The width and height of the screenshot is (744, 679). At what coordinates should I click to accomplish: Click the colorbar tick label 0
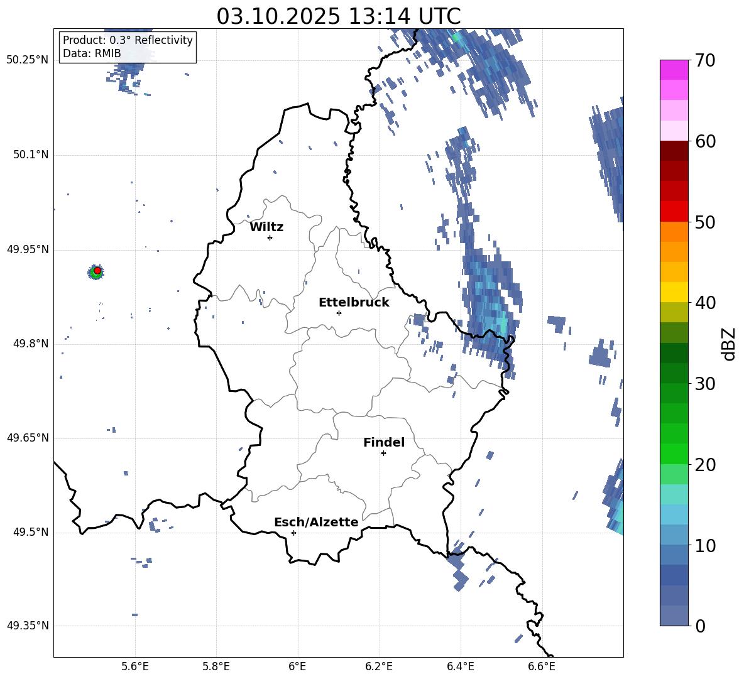[x=701, y=626]
